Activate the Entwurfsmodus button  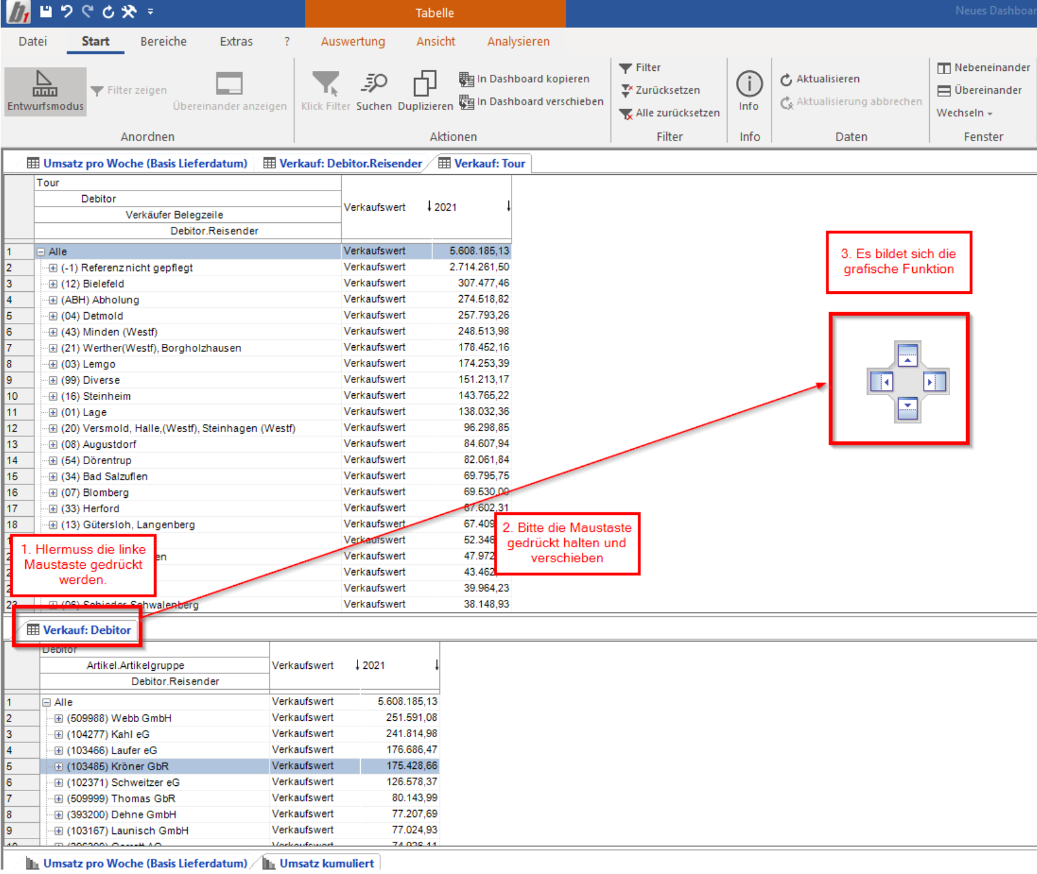point(45,92)
